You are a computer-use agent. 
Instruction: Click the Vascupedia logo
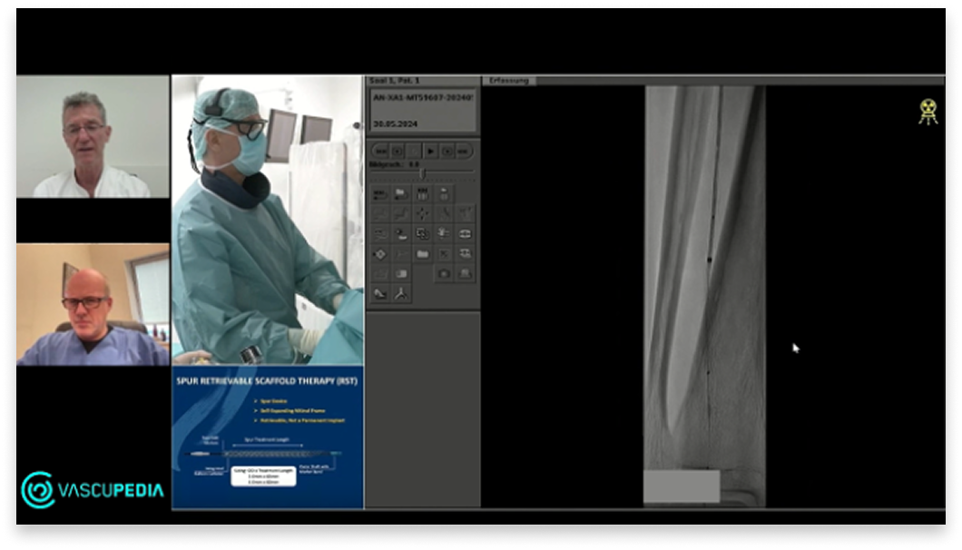pyautogui.click(x=93, y=489)
